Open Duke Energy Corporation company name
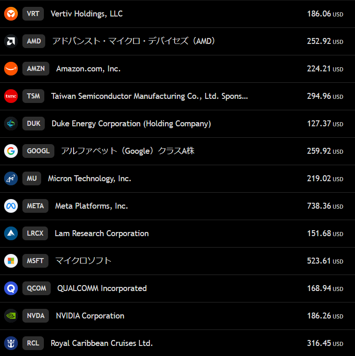 coord(131,124)
